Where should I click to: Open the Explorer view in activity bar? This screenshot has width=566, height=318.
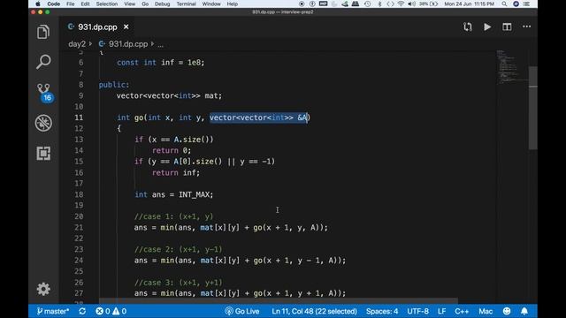(x=43, y=32)
